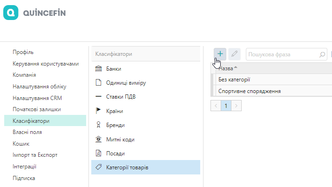This screenshot has height=187, width=332.
Task: Open Інтеграції settings section
Action: 25,166
